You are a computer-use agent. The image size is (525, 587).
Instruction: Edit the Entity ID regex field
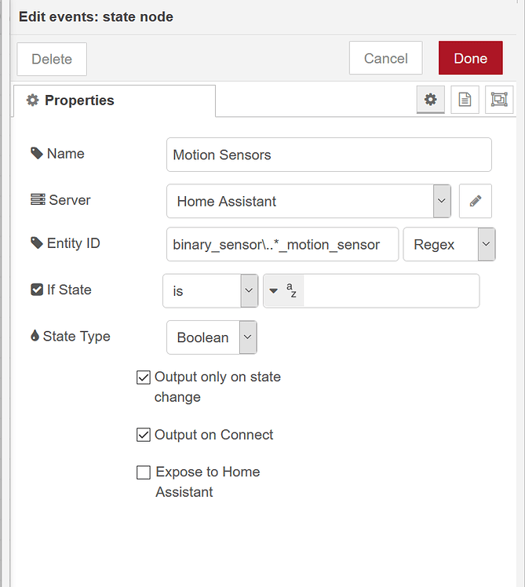tap(283, 244)
